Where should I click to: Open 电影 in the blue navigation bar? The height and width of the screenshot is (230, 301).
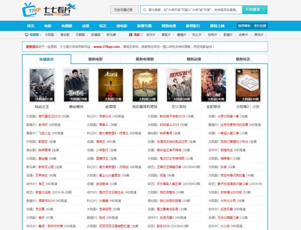[48, 26]
